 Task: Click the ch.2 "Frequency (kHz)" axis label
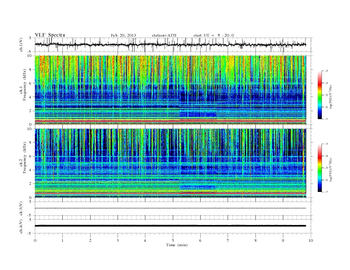[x=25, y=157]
